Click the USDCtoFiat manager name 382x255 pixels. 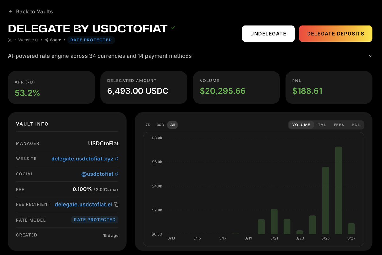pyautogui.click(x=103, y=143)
